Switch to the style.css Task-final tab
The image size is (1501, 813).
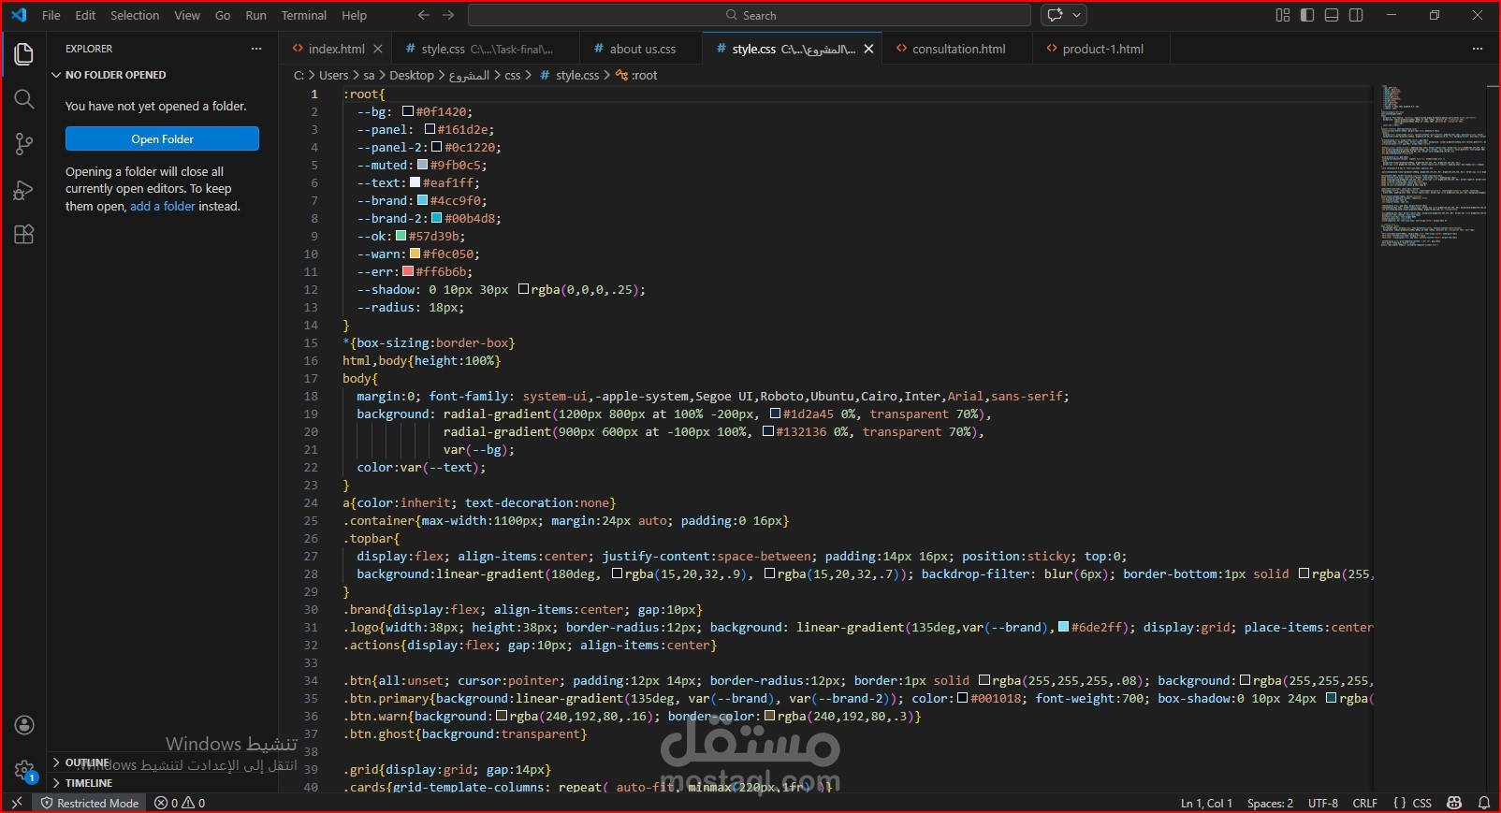486,49
